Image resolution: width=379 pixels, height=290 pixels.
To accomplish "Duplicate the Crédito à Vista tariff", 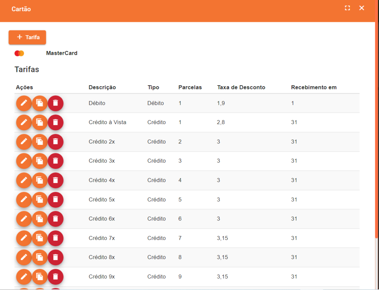I will [40, 122].
